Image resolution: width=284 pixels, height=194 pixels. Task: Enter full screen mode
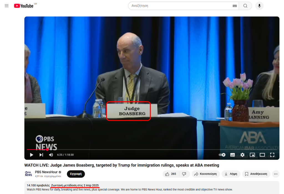point(272,155)
